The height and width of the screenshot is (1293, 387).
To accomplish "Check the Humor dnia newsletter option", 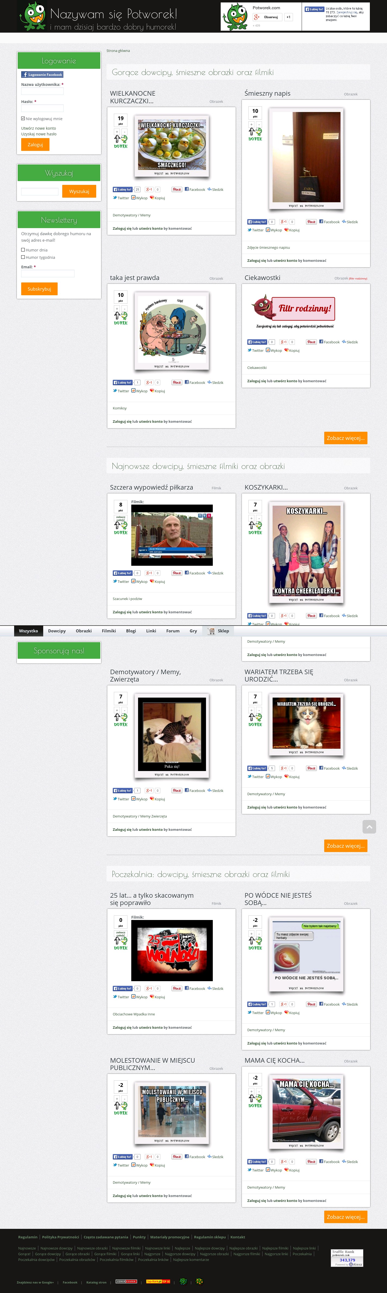I will pos(23,250).
